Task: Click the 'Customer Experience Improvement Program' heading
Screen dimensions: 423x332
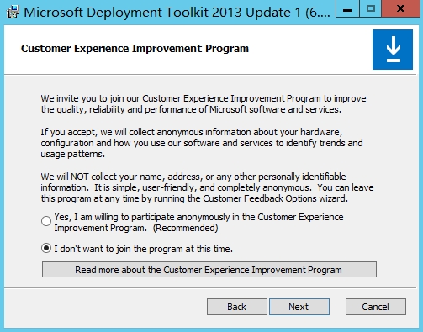Action: pyautogui.click(x=135, y=49)
